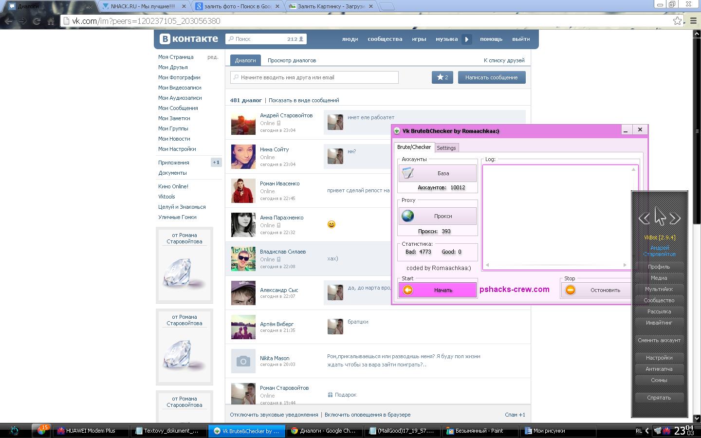Click the Профиль button in VkBot
The width and height of the screenshot is (701, 438).
[659, 267]
